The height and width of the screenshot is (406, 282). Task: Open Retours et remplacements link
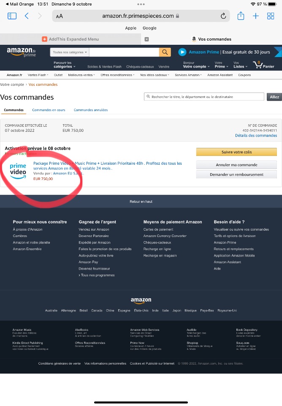(233, 249)
